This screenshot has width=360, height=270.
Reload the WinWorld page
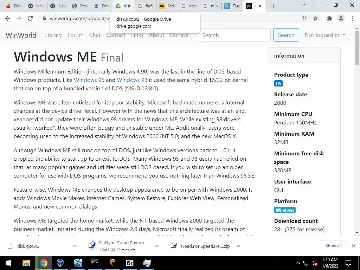(x=30, y=18)
